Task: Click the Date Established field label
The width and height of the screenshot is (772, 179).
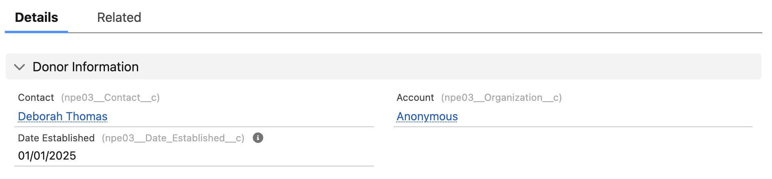Action: tap(56, 138)
